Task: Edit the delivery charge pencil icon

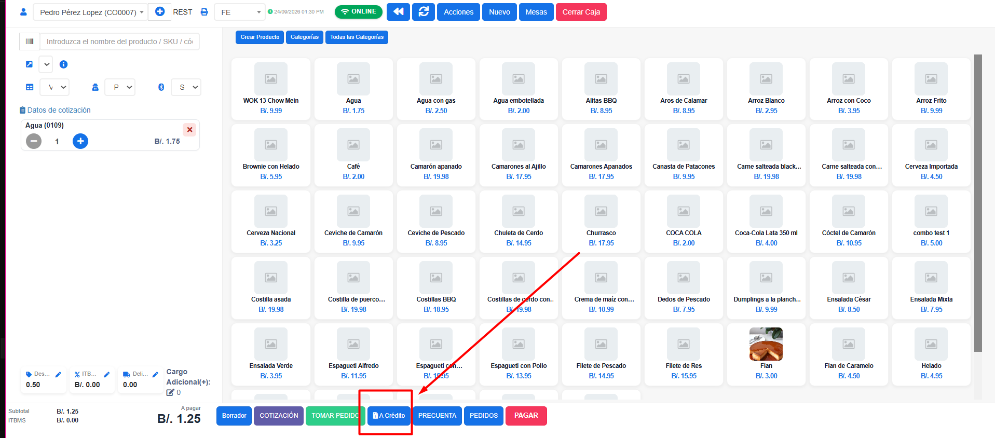Action: (155, 374)
